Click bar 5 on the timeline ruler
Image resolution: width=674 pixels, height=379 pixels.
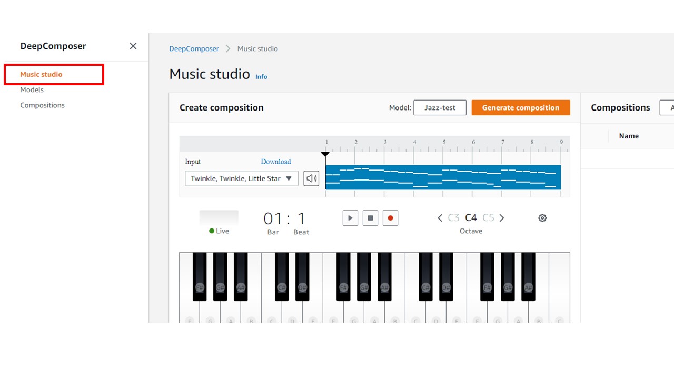[x=444, y=143]
